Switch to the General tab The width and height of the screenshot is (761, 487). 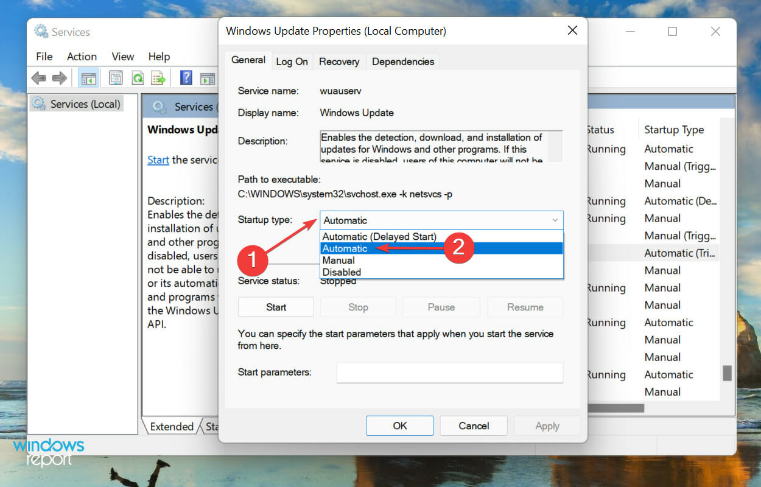tap(248, 60)
